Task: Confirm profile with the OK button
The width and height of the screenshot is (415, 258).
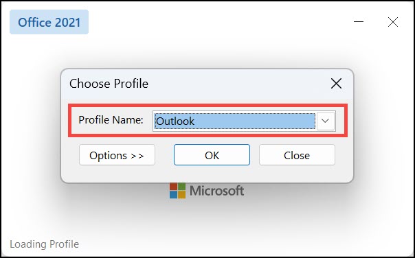Action: [212, 155]
